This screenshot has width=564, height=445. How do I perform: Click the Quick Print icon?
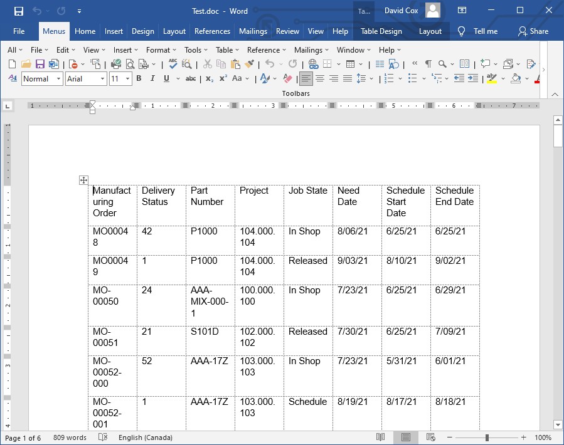(116, 65)
